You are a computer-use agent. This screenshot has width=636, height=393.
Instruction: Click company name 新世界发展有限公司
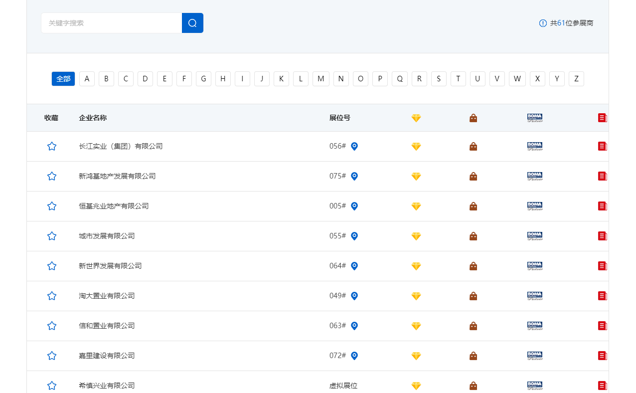[110, 266]
